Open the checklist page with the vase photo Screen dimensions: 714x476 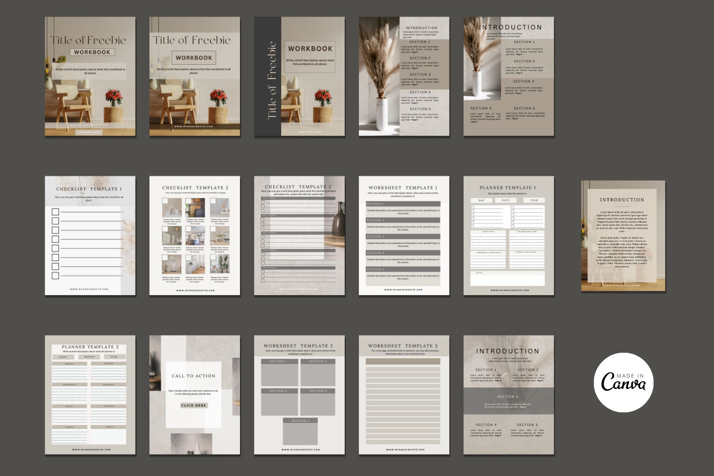point(299,236)
